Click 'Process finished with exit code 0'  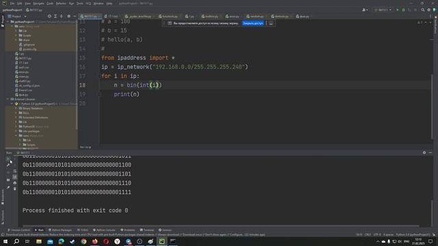coord(75,210)
